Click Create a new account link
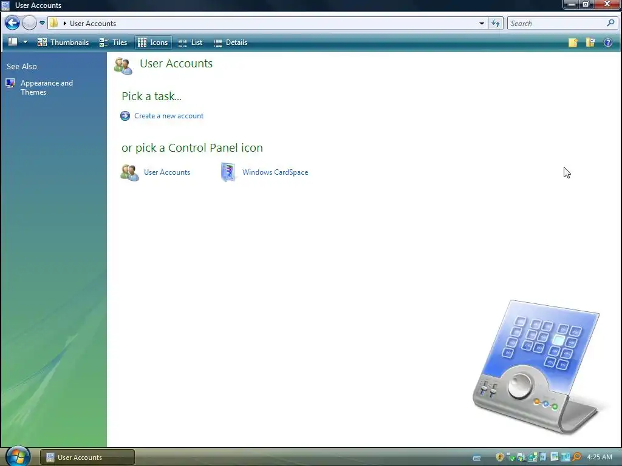Viewport: 622px width, 466px height. coord(169,116)
